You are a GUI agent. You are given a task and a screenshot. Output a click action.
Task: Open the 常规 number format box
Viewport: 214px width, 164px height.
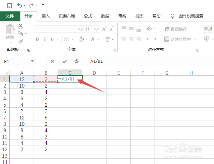point(208,29)
